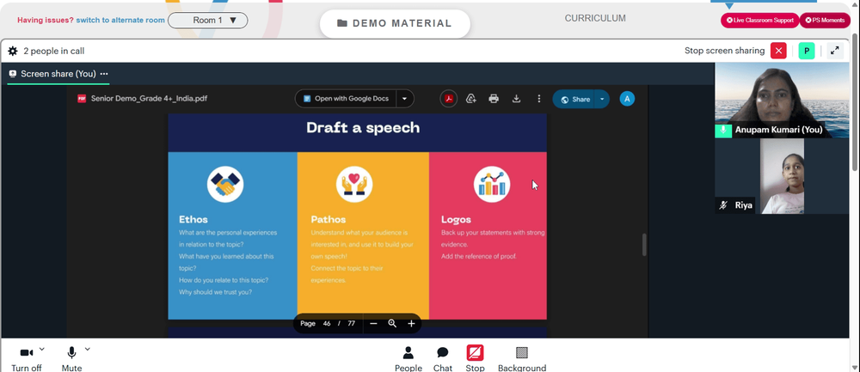Open the People panel
The height and width of the screenshot is (372, 860).
408,359
